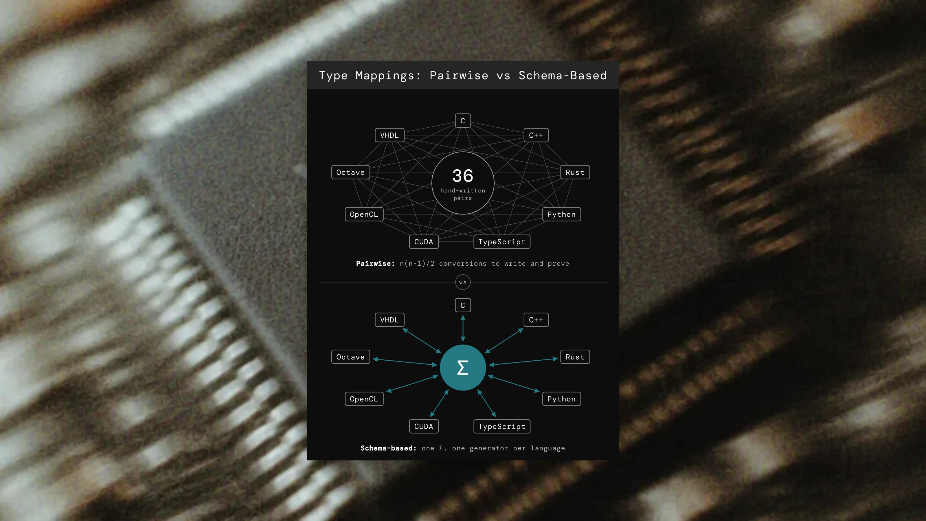Click the C node in schema-based diagram
The image size is (926, 521).
(463, 305)
